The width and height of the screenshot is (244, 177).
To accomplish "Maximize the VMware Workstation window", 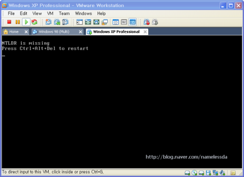I will pos(231,5).
